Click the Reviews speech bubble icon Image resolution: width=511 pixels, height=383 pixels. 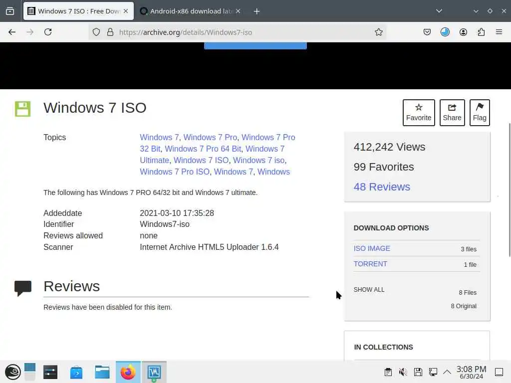click(x=23, y=288)
